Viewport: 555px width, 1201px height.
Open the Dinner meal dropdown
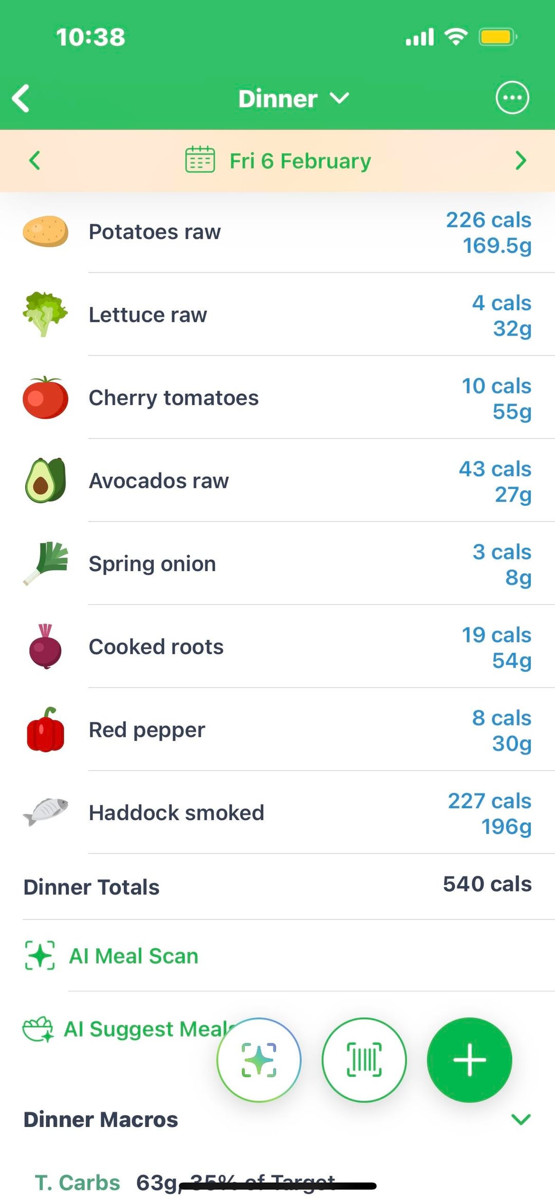point(293,98)
